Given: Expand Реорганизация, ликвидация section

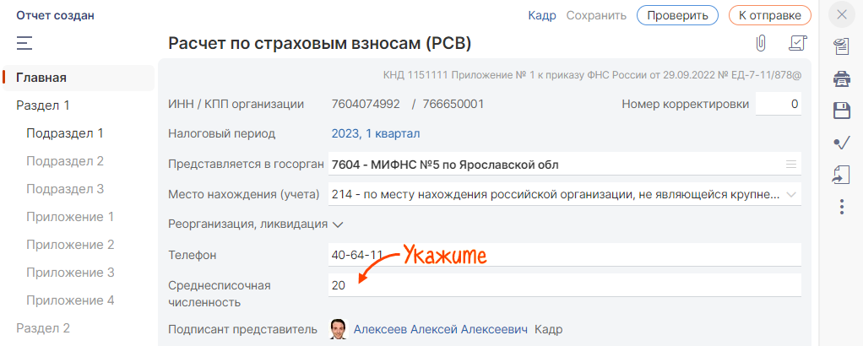Looking at the screenshot, I should point(256,224).
